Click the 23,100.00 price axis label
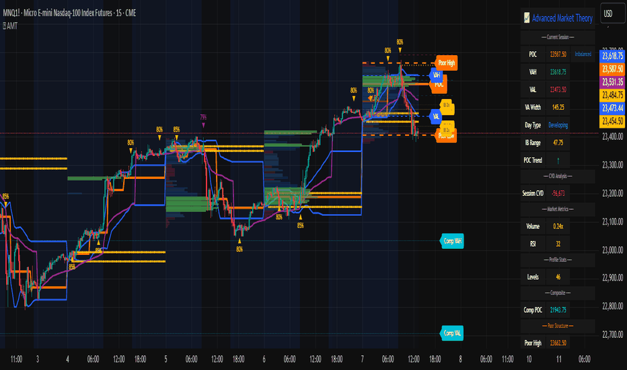Screen dimensions: 627x370 [x=612, y=221]
